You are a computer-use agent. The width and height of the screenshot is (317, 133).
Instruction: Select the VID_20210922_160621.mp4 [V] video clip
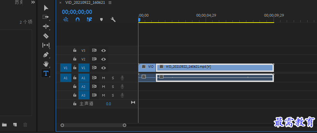(215, 68)
